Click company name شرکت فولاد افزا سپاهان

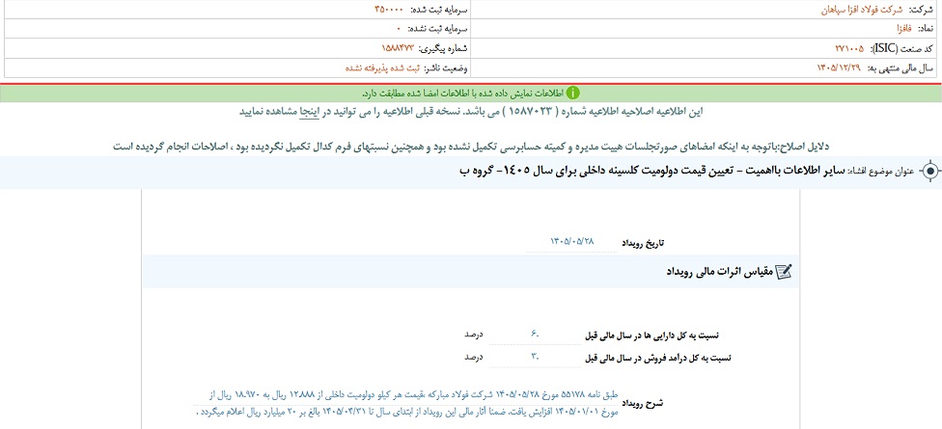(x=862, y=11)
